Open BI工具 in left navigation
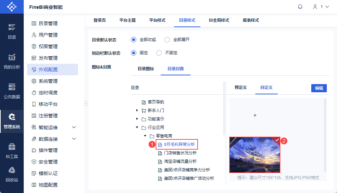 (12, 151)
